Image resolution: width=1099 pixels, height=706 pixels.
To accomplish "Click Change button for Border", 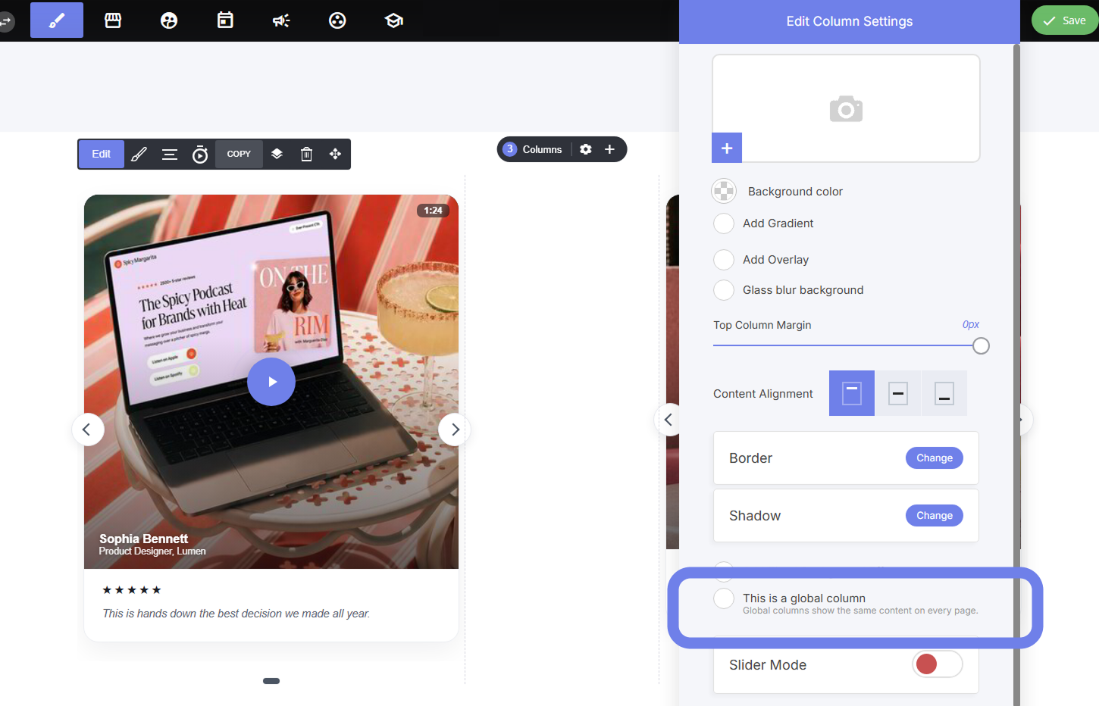I will coord(934,458).
